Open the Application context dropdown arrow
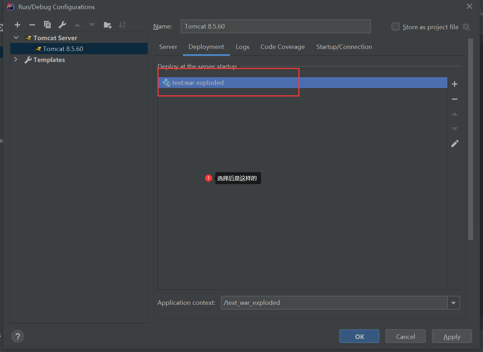Viewport: 483px width, 352px height. [453, 303]
